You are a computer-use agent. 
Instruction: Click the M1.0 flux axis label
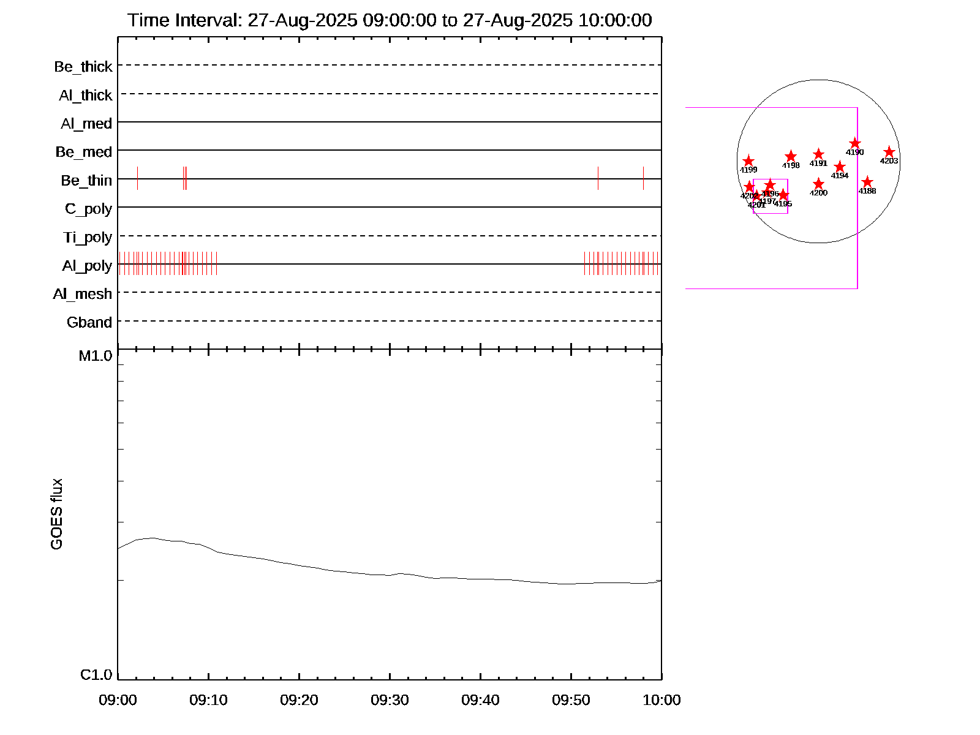coord(96,356)
